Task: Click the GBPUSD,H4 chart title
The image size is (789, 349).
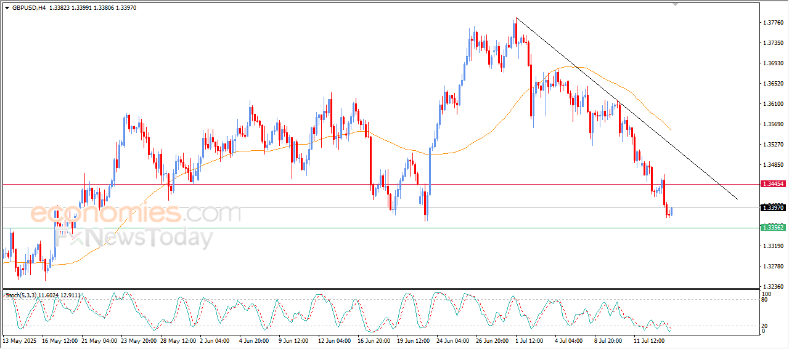Action: [28, 8]
